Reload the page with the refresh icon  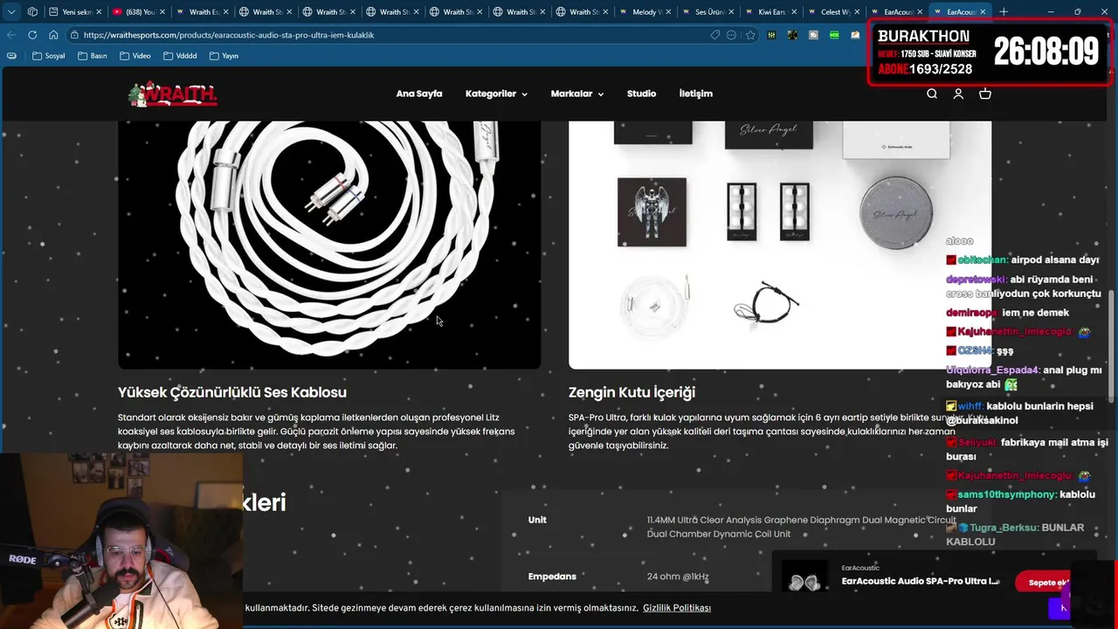32,35
